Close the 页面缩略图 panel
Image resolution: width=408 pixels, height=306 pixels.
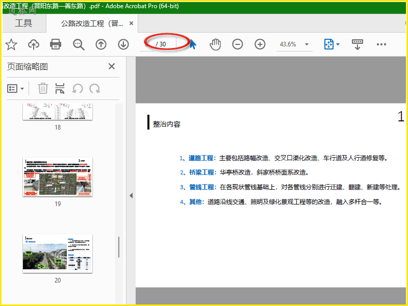(x=112, y=66)
